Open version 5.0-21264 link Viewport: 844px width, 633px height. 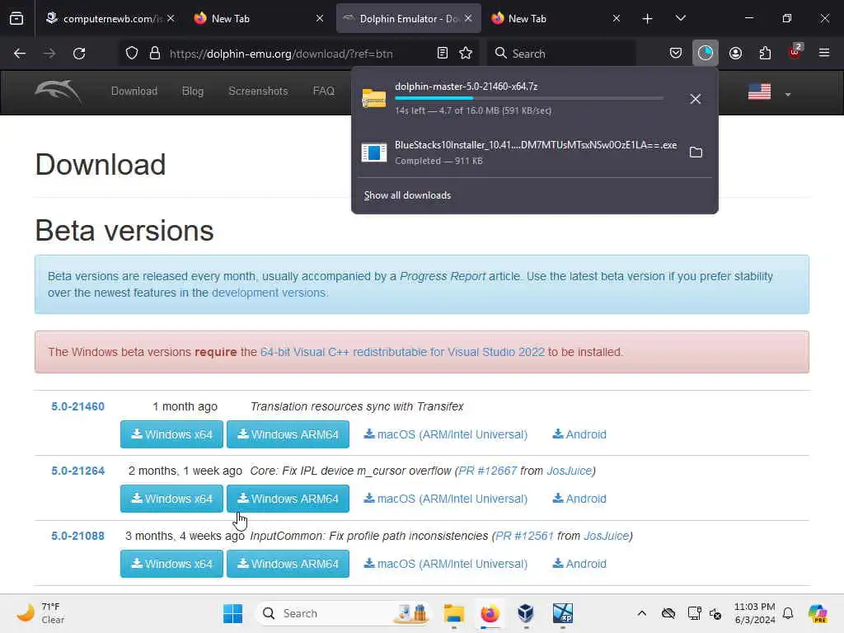pyautogui.click(x=78, y=471)
